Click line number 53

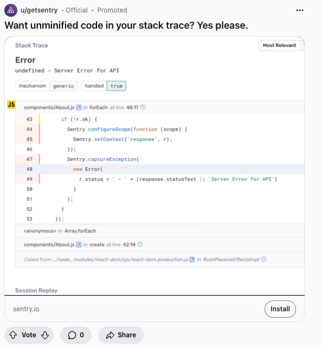click(x=29, y=219)
